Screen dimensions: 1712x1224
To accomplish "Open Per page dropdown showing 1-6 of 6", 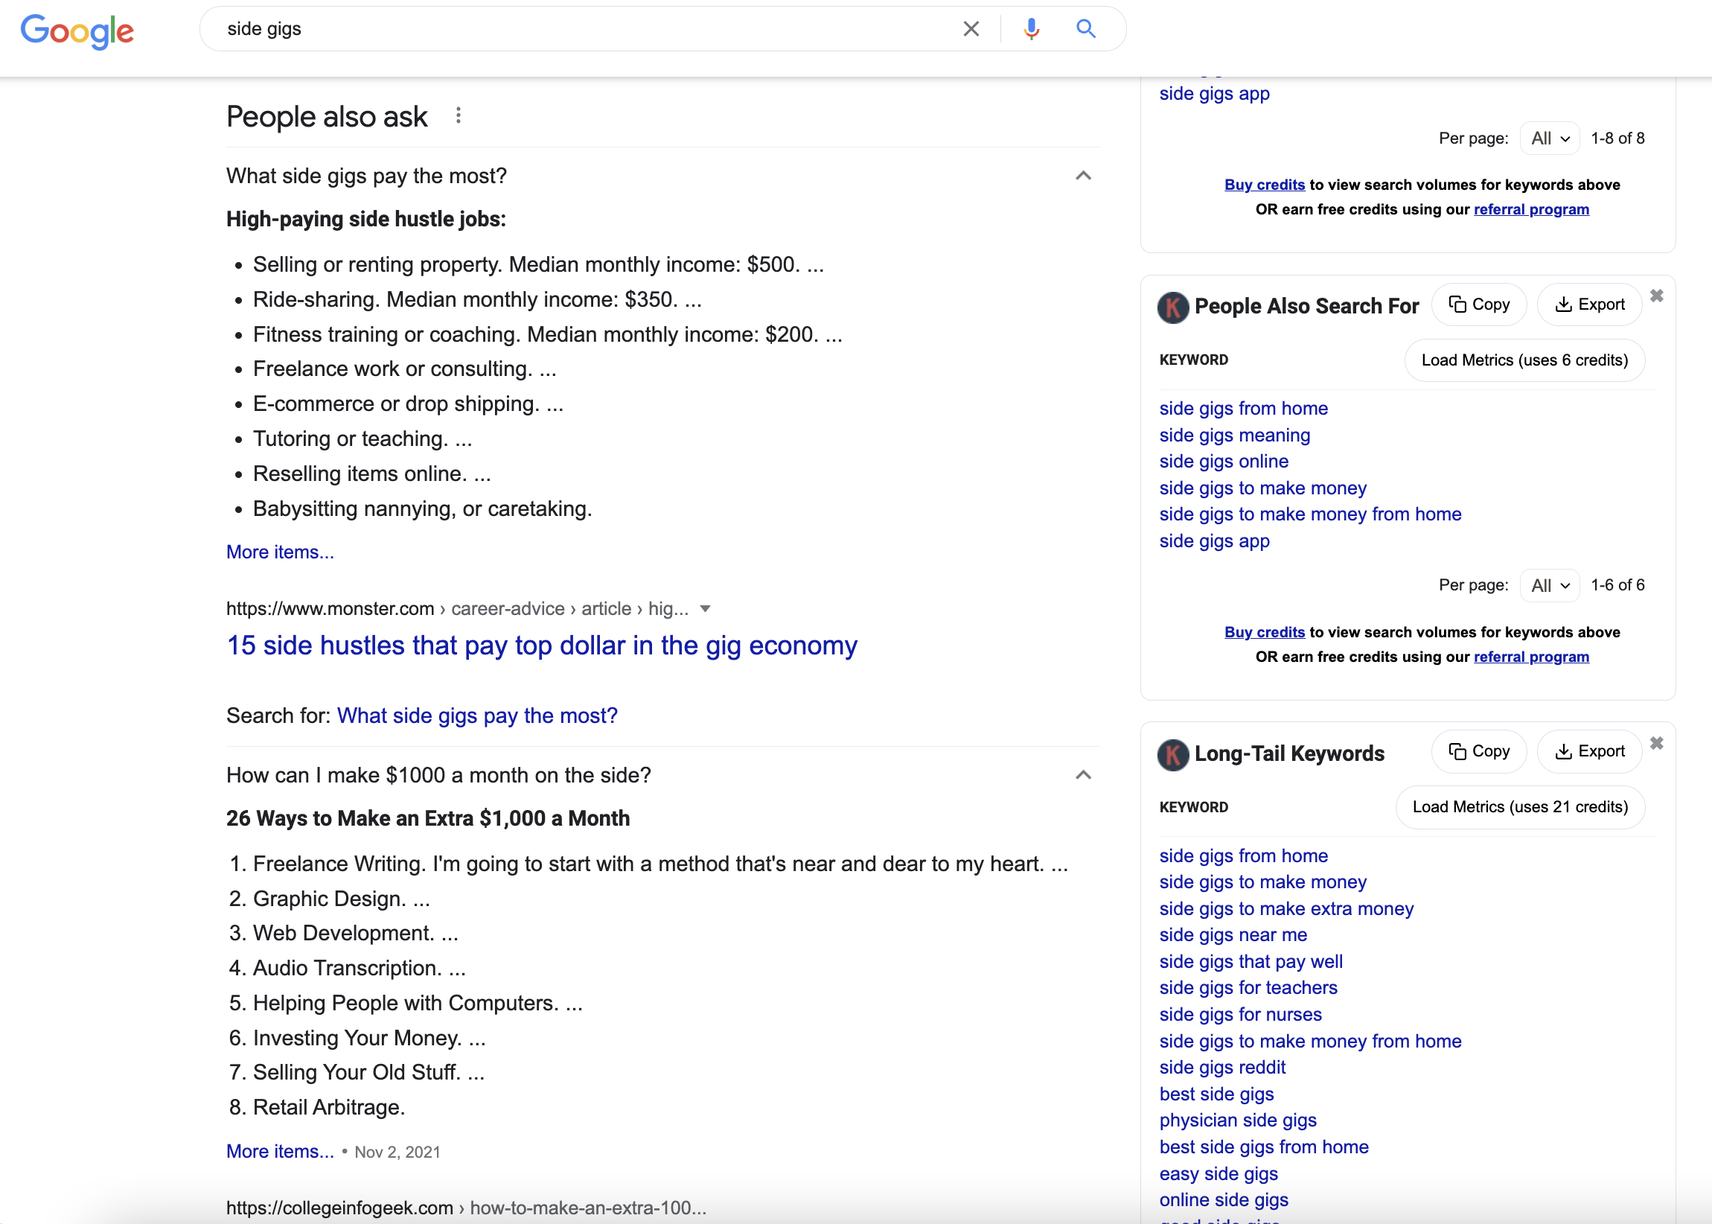I will coord(1549,586).
